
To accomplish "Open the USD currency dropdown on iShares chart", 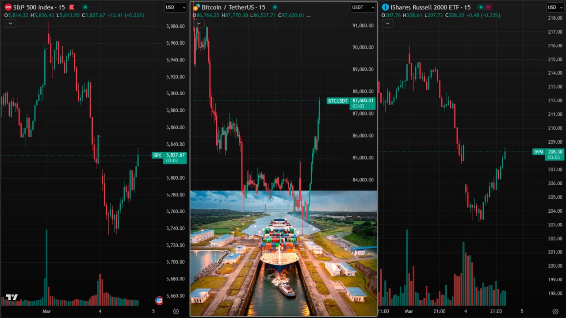I will [x=556, y=7].
